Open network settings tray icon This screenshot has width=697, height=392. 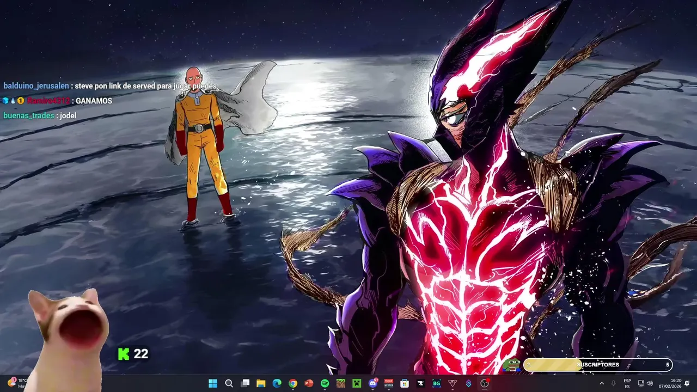tap(641, 383)
